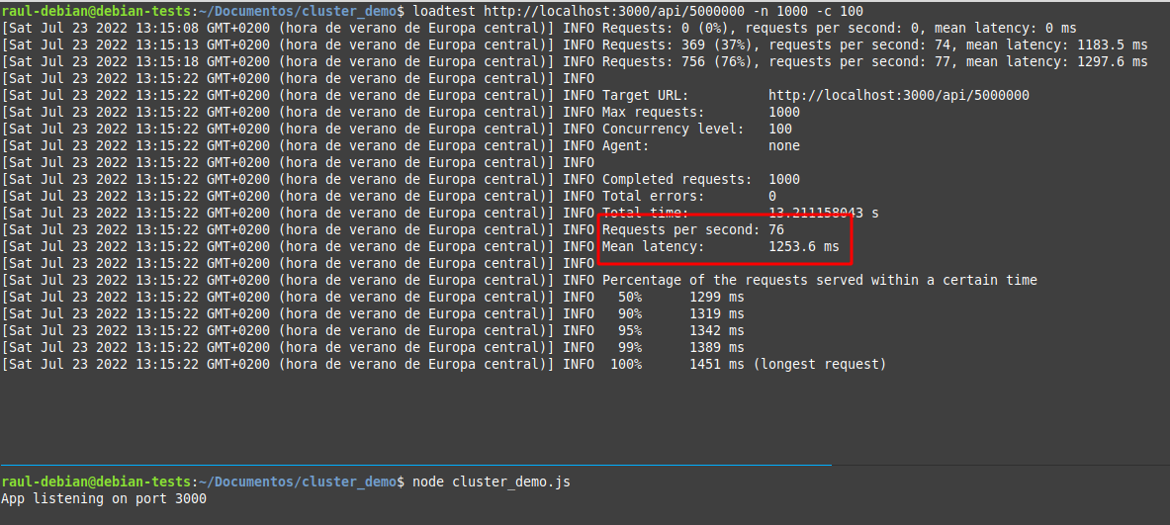This screenshot has height=525, width=1170.
Task: Click the blue divider between terminal panes
Action: coord(415,464)
